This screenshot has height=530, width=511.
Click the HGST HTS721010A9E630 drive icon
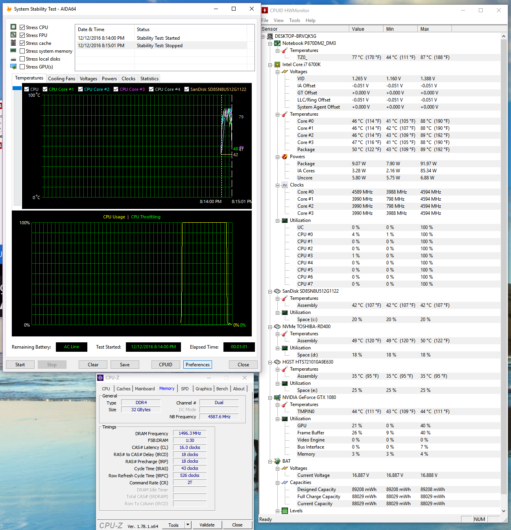[277, 362]
